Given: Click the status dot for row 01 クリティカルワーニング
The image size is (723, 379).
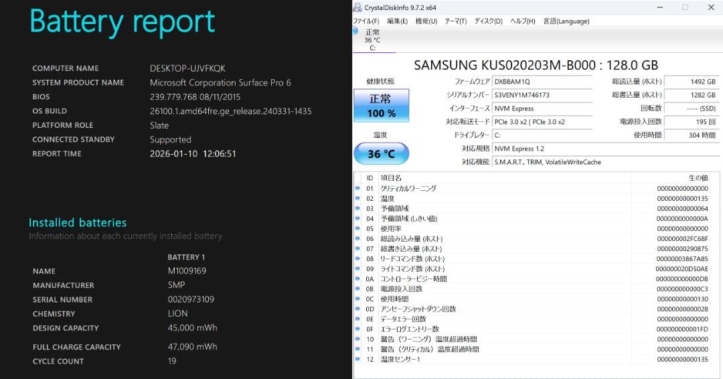Looking at the screenshot, I should (x=357, y=188).
